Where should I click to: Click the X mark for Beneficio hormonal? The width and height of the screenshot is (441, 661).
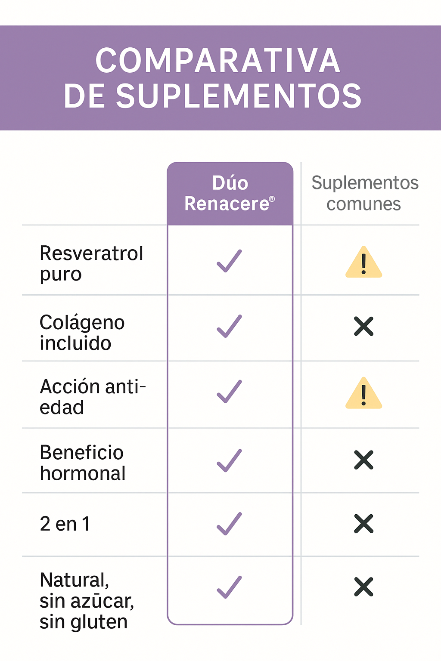point(363,460)
